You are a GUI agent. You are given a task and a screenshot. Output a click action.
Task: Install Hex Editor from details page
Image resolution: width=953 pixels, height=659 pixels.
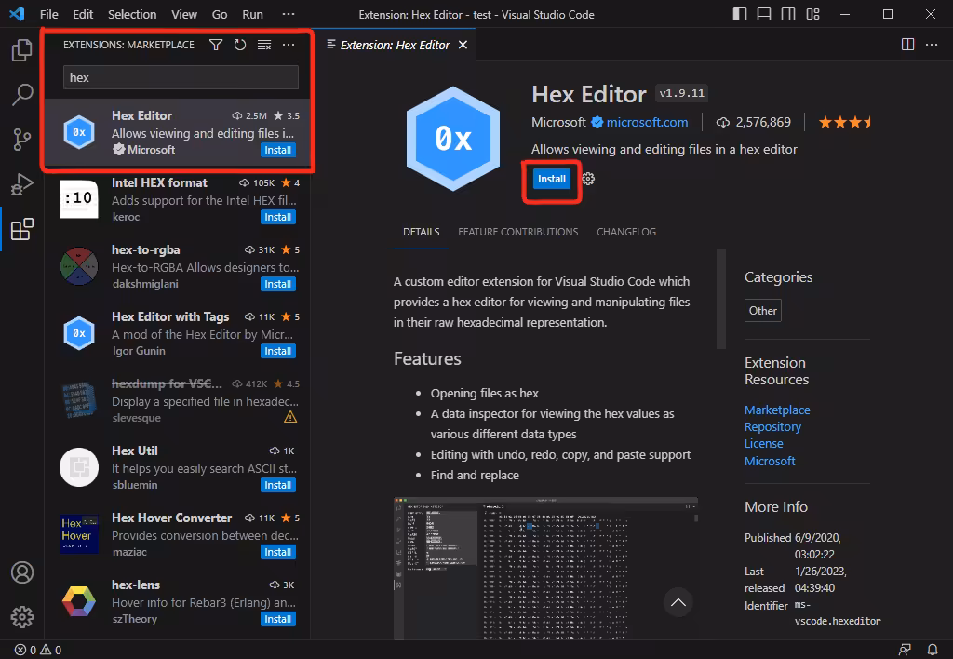[x=552, y=179]
